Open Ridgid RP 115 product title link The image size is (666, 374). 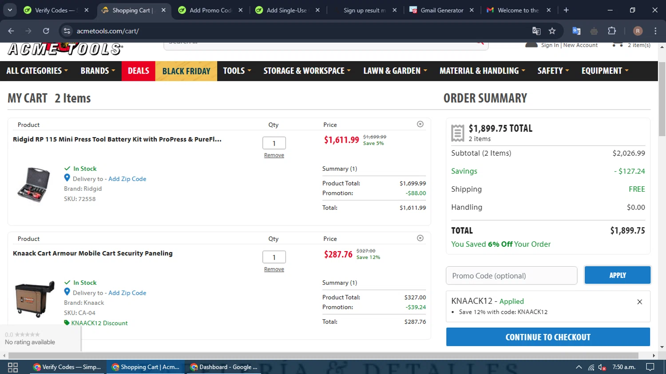tap(117, 139)
